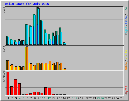The width and height of the screenshot is (129, 101).
Task: Click the cyan "Pages" legend label
Action: coord(126,31)
